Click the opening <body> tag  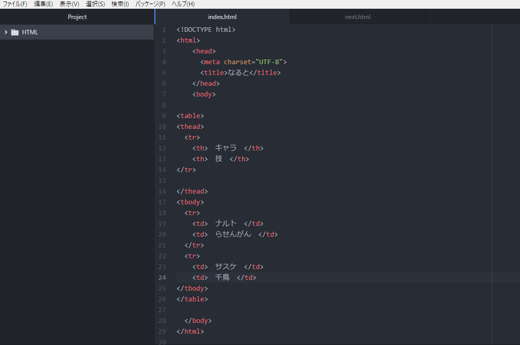point(204,94)
